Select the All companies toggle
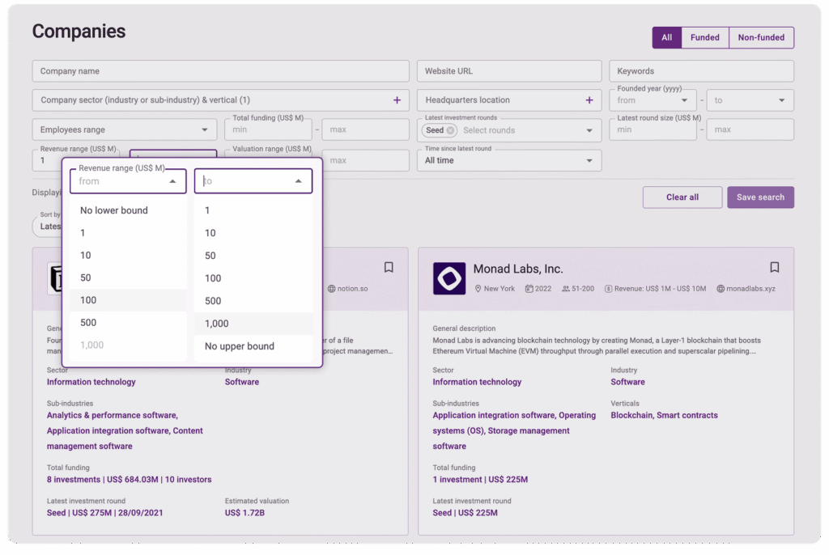The height and width of the screenshot is (555, 829). [666, 37]
